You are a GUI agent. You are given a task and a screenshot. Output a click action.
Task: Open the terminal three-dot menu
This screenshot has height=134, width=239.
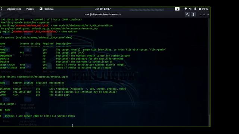(193, 15)
